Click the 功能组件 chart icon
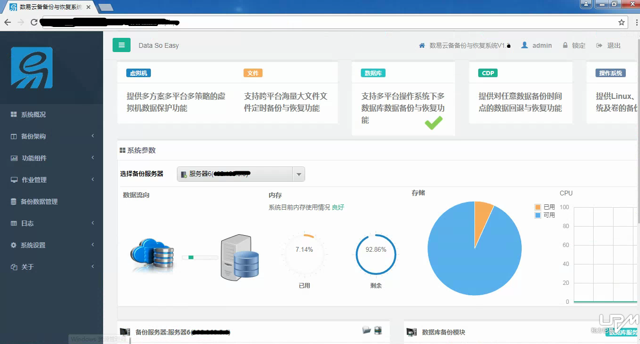This screenshot has height=344, width=640. point(14,158)
